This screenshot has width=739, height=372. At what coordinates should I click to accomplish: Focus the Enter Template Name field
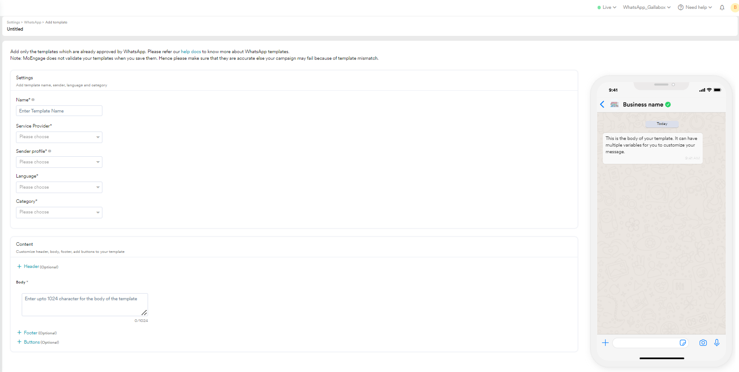59,111
